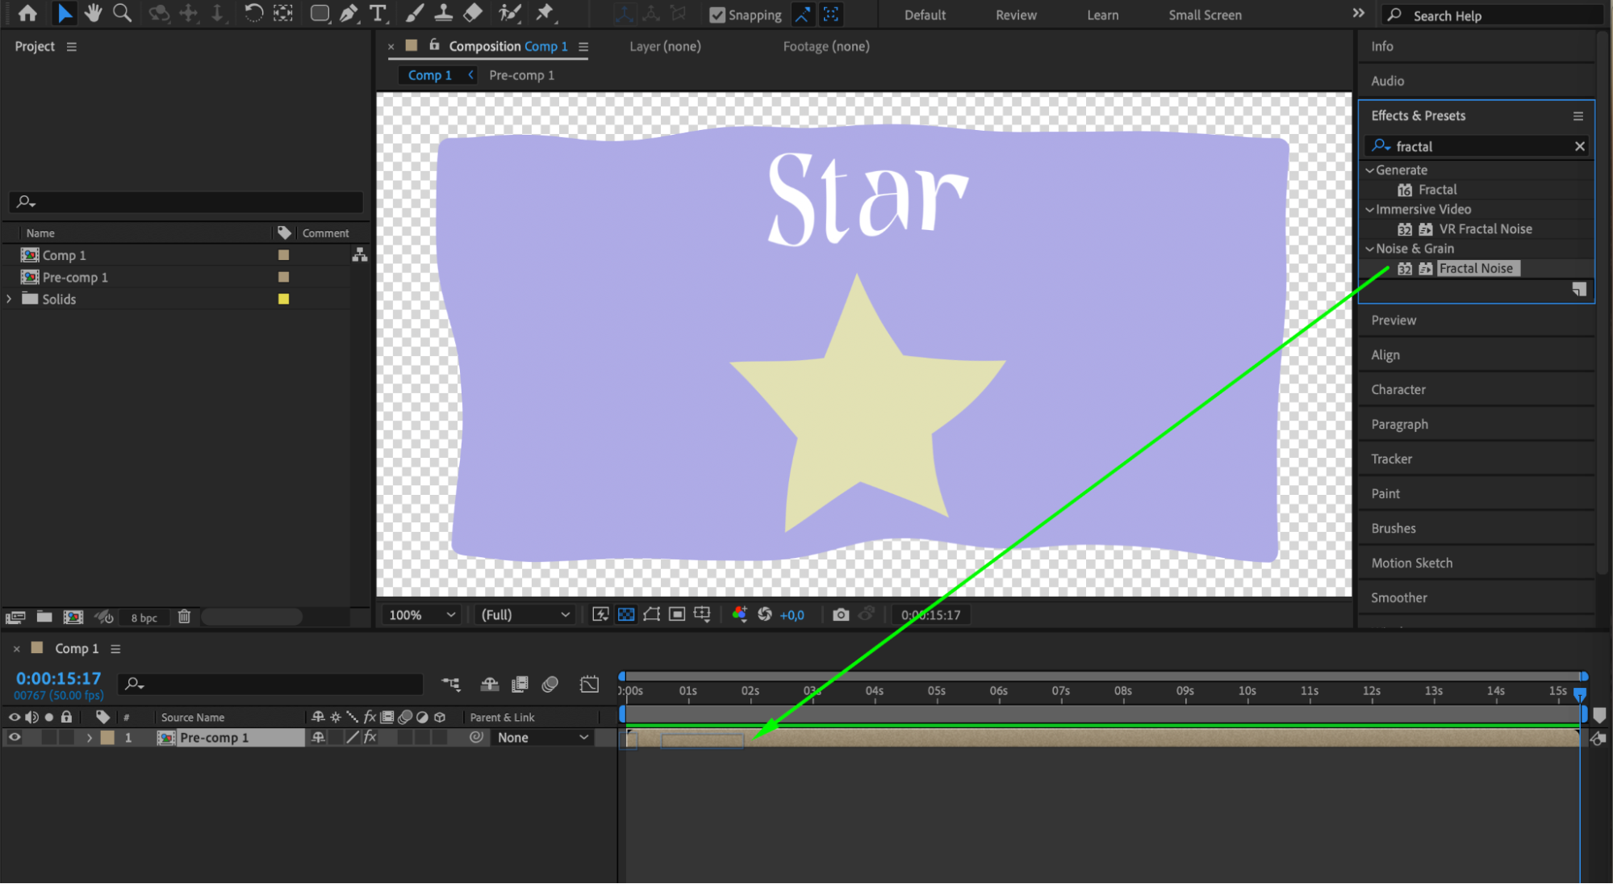Viewport: 1613px width, 884px height.
Task: Switch to the Review workspace
Action: pyautogui.click(x=1016, y=15)
